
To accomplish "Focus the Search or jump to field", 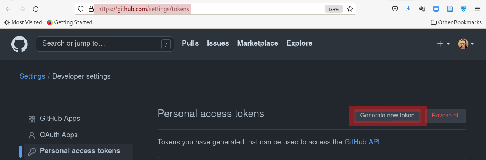I will click(x=101, y=44).
